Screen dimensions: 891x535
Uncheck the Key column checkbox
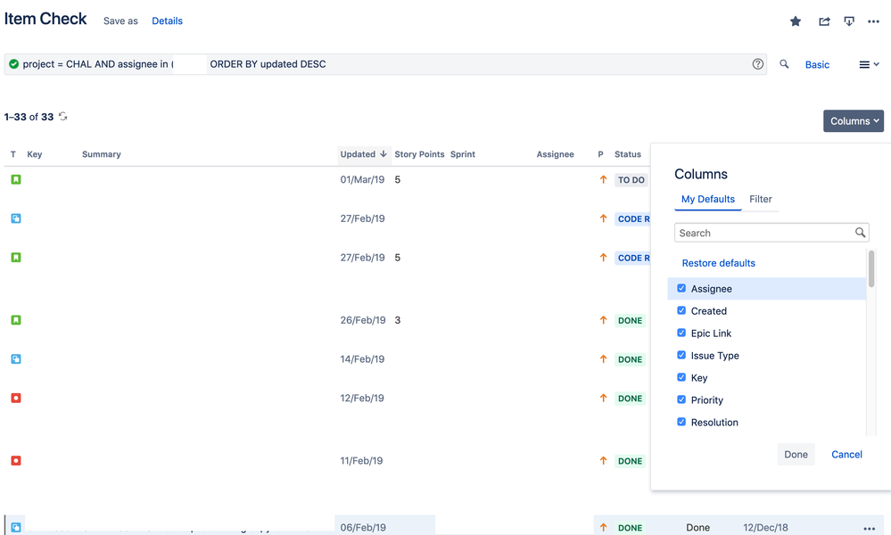pos(681,377)
